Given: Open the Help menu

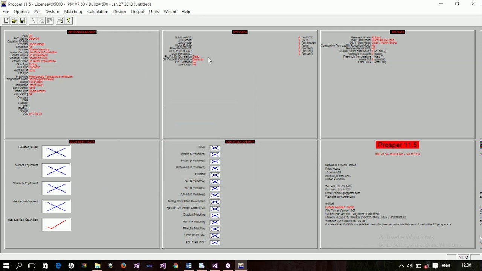Looking at the screenshot, I should 186,12.
